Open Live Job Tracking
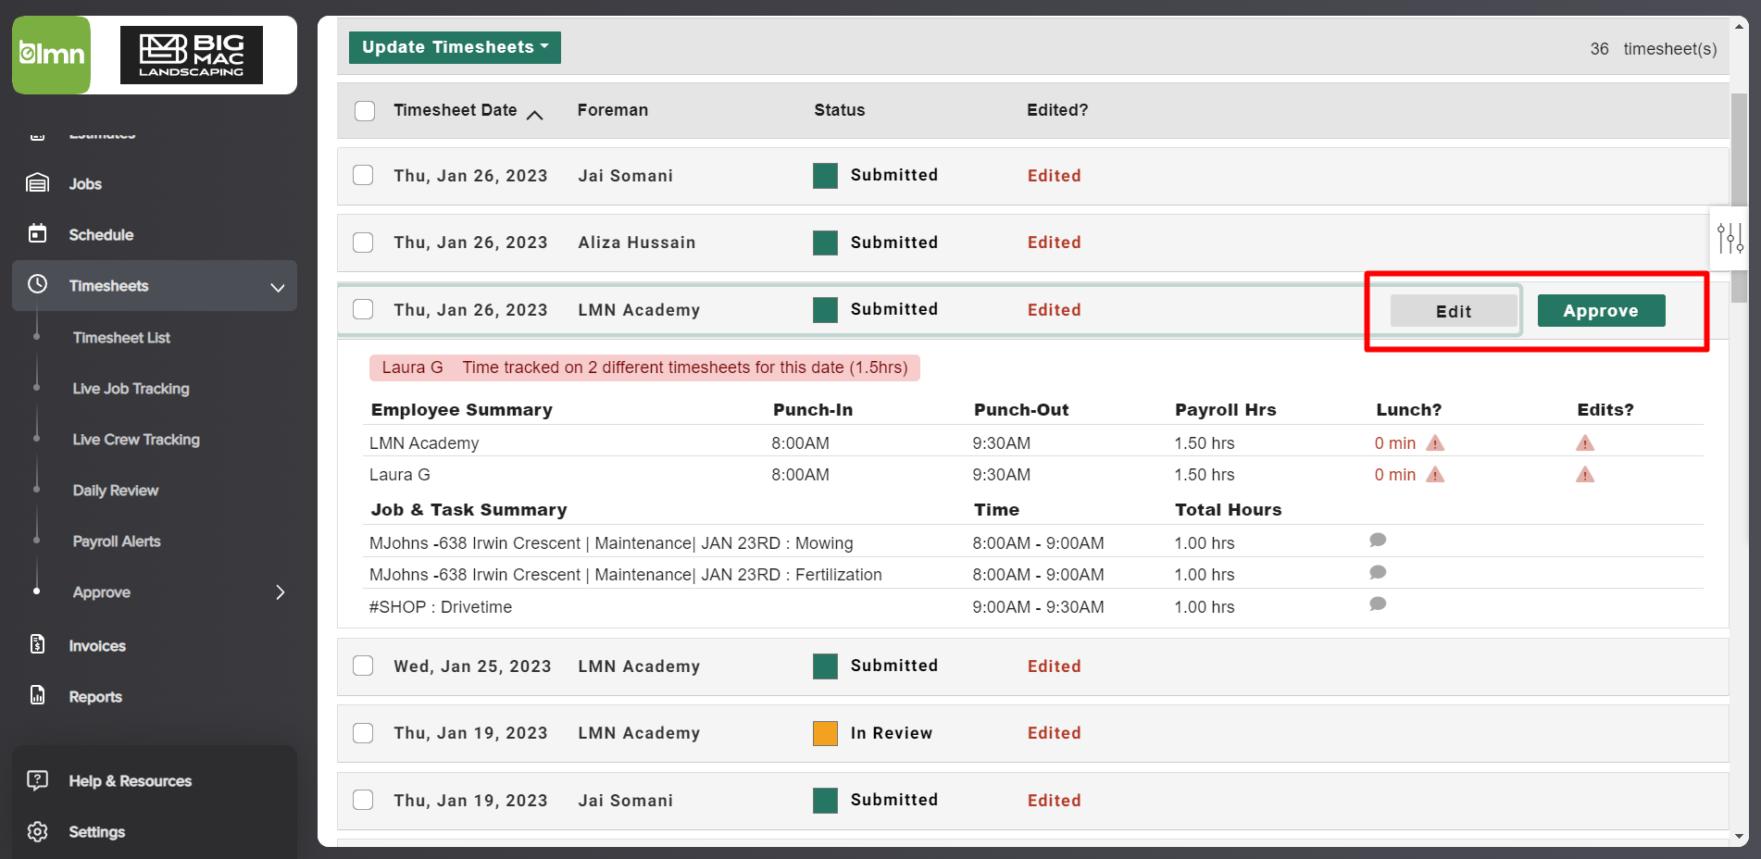 pos(131,389)
